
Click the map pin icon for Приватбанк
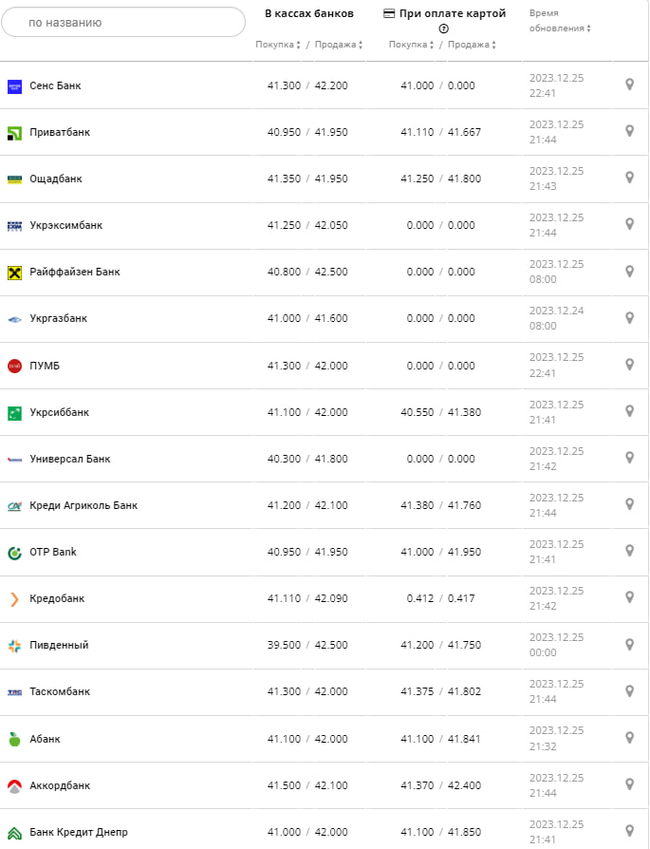click(x=629, y=131)
